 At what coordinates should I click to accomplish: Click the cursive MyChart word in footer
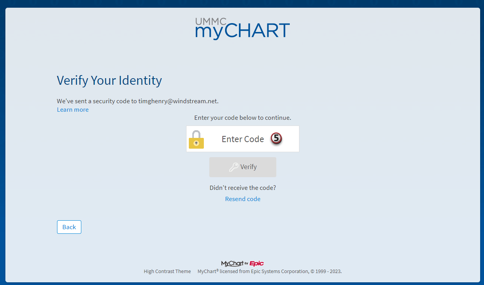[x=232, y=263]
